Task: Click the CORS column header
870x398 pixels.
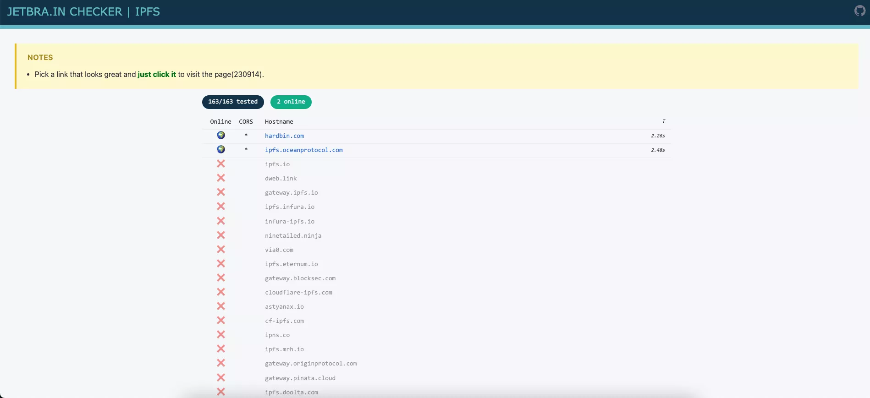Action: click(246, 122)
